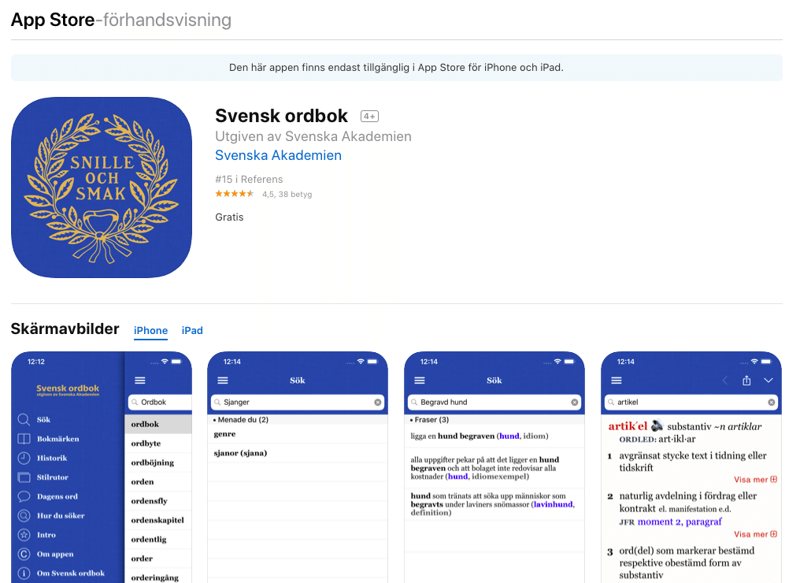Click the speaker pronunciation icon beside artikel

coord(657,425)
